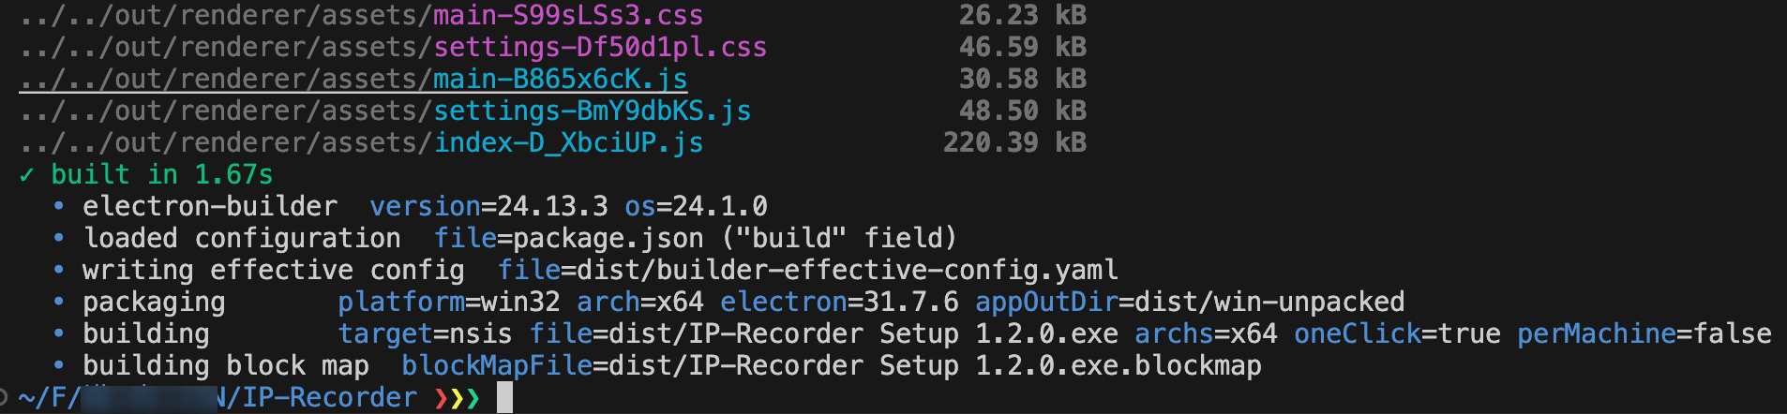The image size is (1787, 414).
Task: Click the settings-BmY9dbKS.js file name
Action: coord(592,111)
